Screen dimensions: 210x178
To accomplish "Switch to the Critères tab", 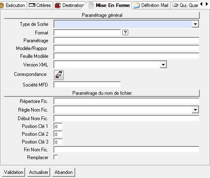I will tap(40, 5).
